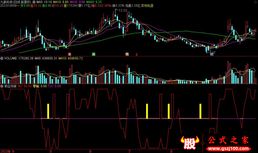Click the 开9.99 open price value

[25, 6]
